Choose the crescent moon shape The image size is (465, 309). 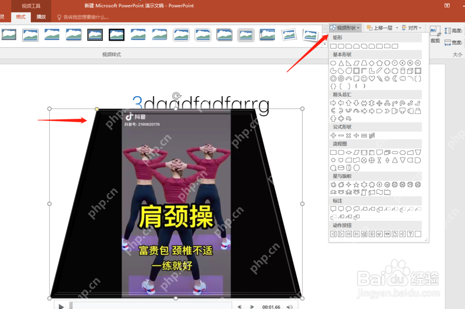point(395,79)
